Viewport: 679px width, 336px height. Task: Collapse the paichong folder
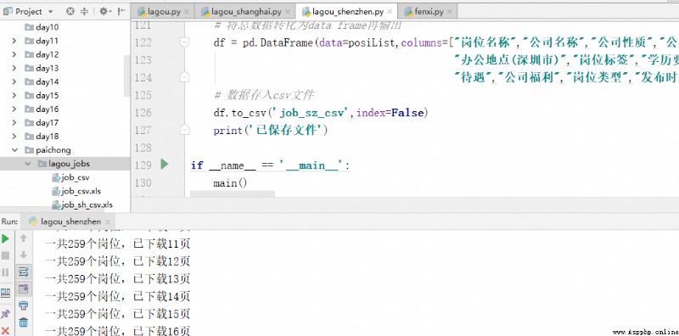click(14, 150)
